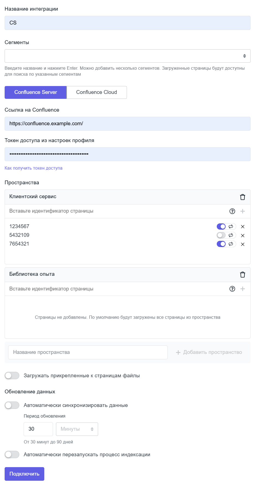Screen dimensions: 256x487
Task: Click the Название пространства input field
Action: tap(88, 352)
